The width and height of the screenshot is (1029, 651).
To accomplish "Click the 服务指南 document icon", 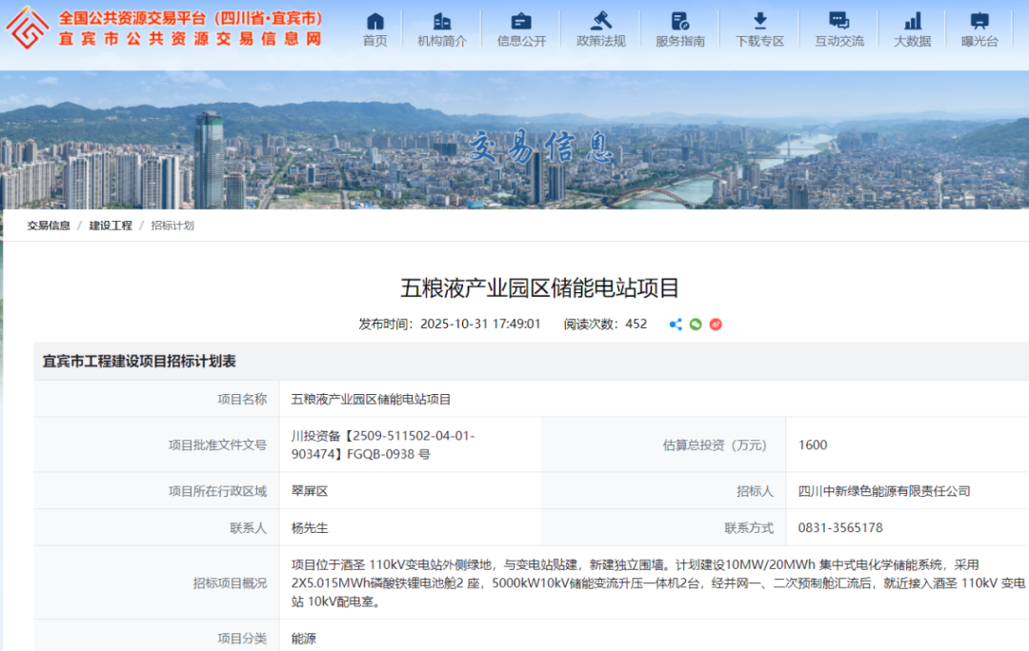I will (679, 21).
